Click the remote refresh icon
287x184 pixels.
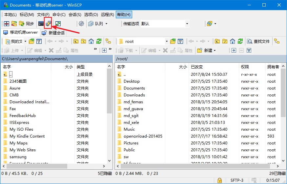[x=240, y=42]
